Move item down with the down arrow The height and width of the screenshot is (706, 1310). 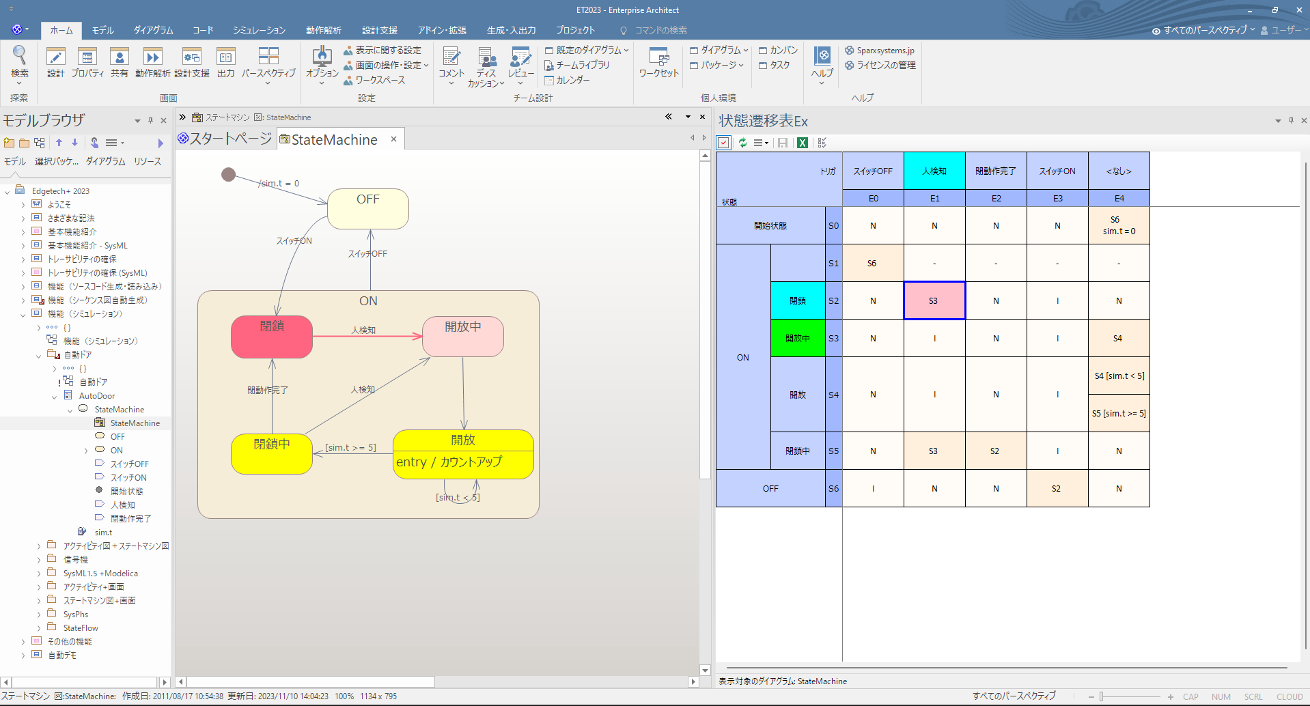point(74,143)
